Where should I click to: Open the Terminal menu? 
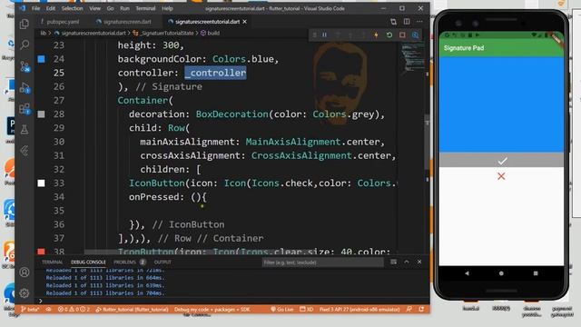pos(145,8)
